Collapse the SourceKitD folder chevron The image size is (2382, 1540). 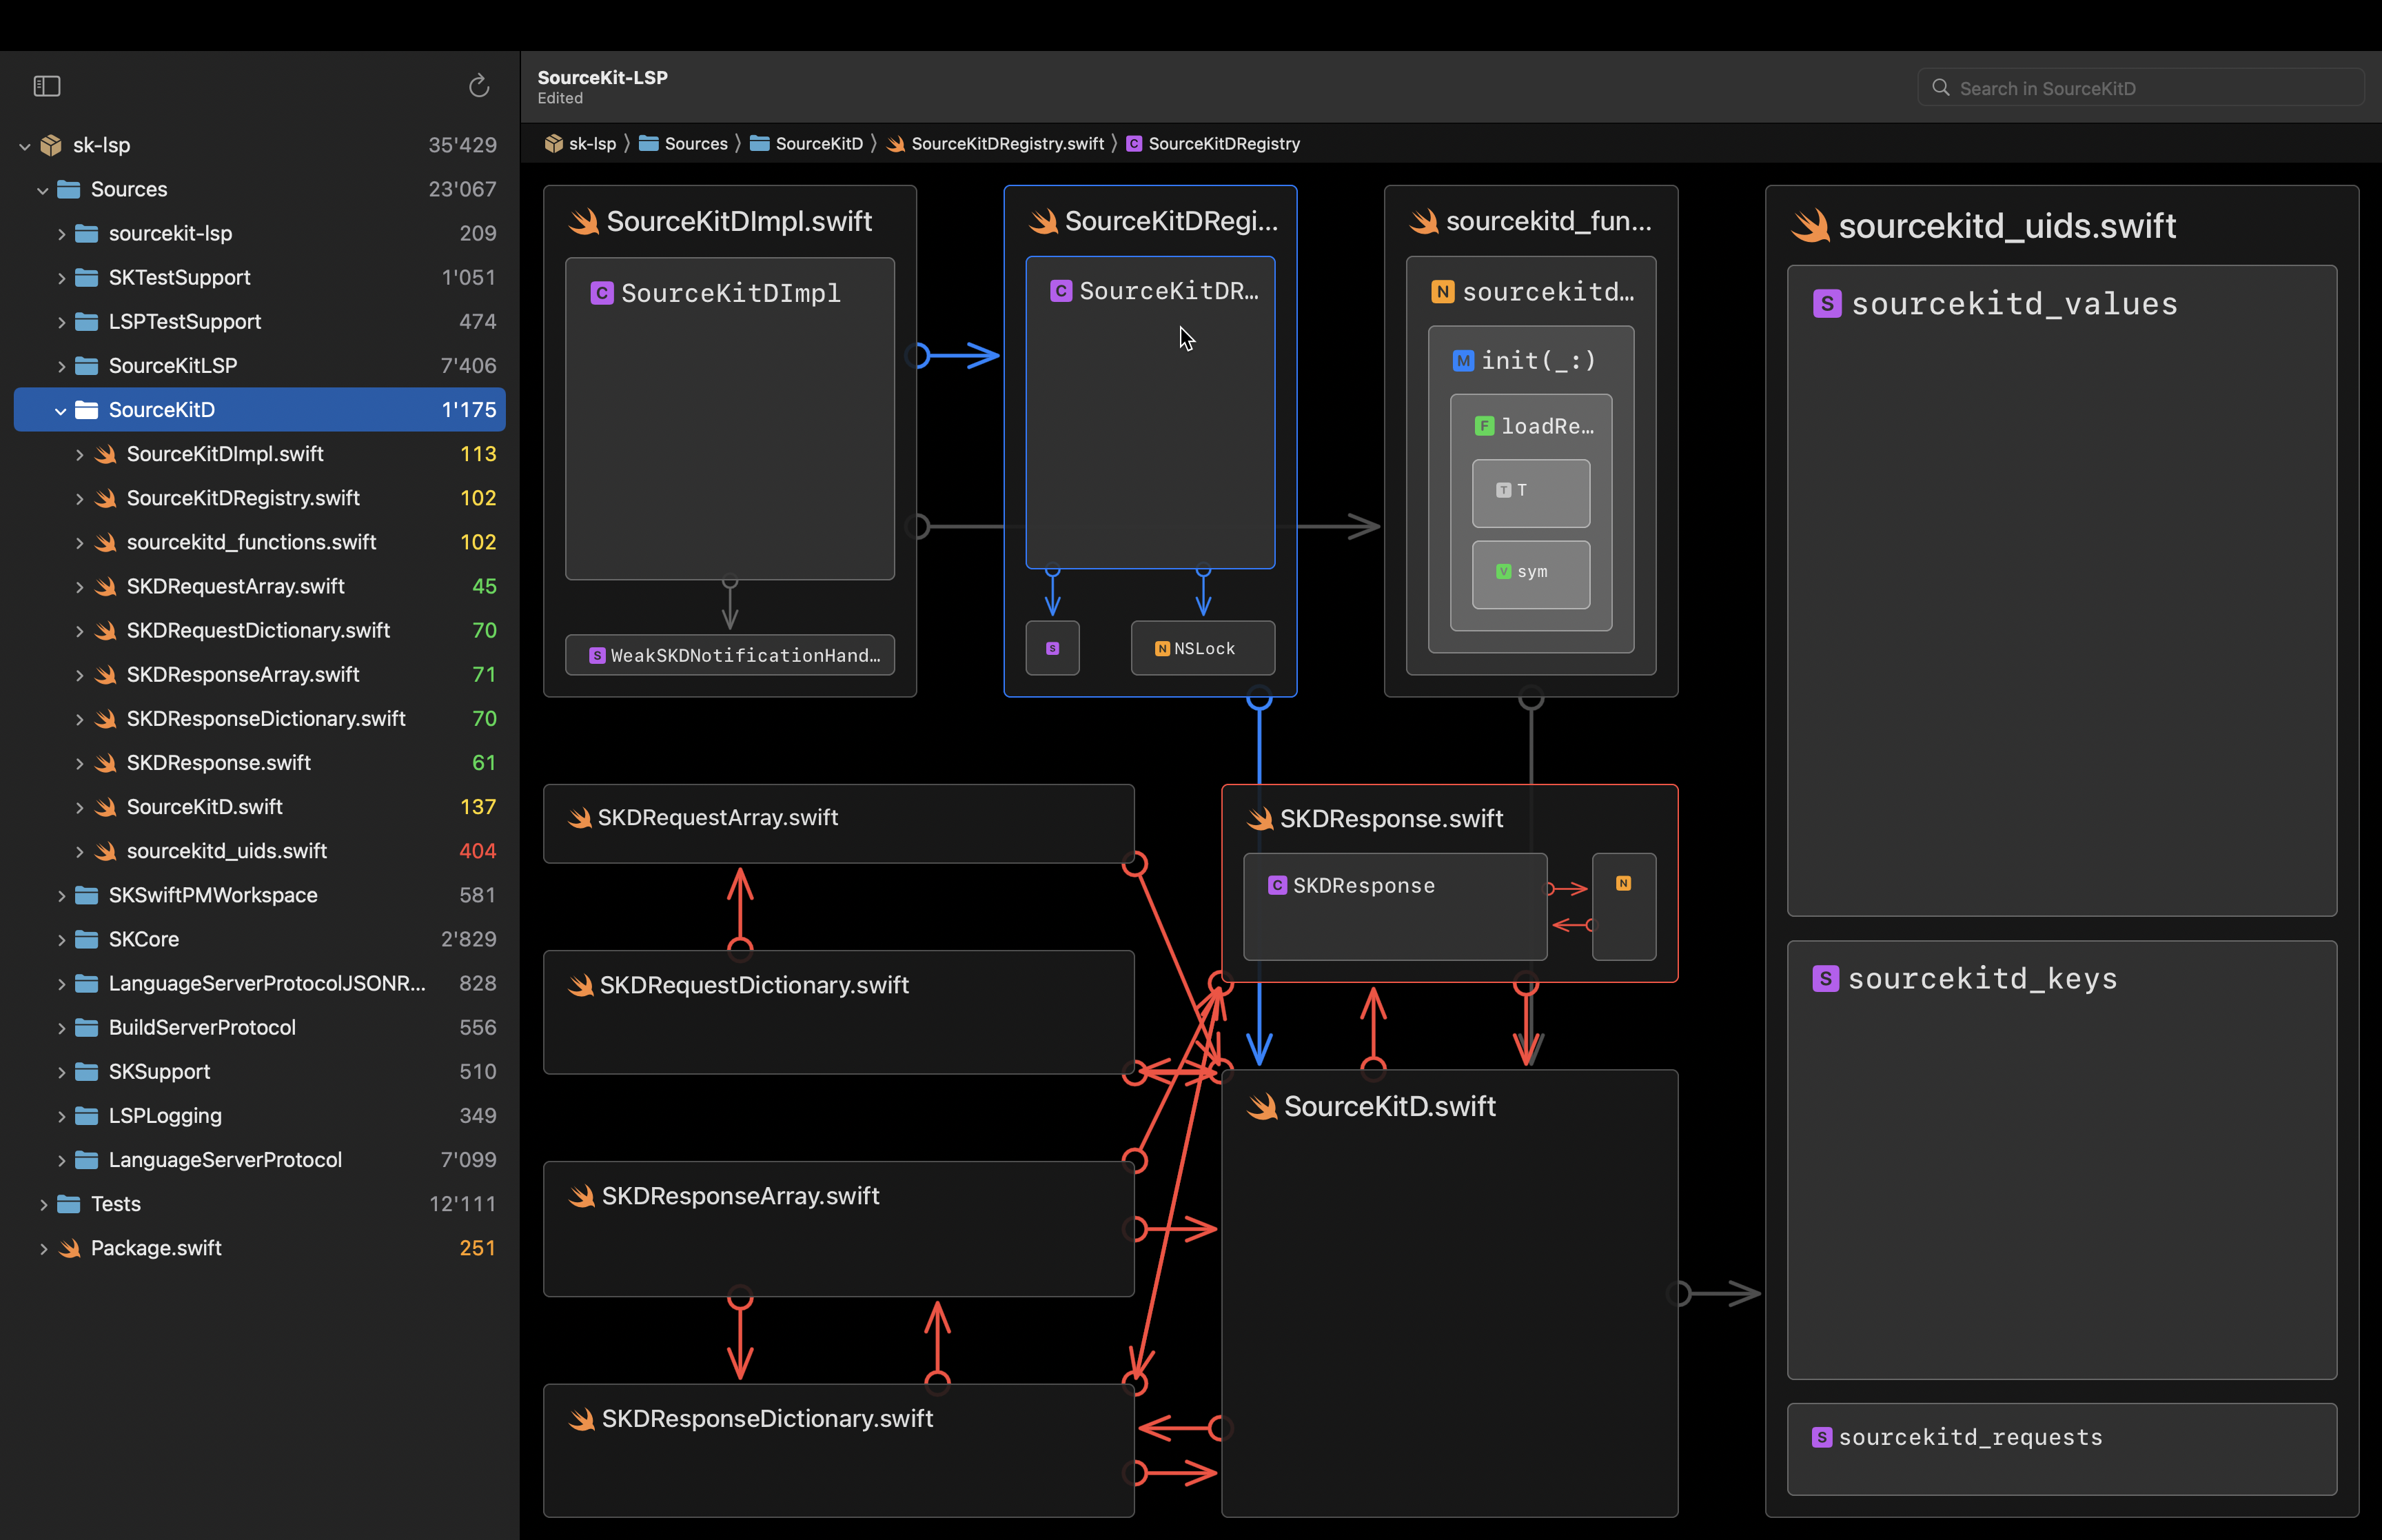[x=61, y=410]
